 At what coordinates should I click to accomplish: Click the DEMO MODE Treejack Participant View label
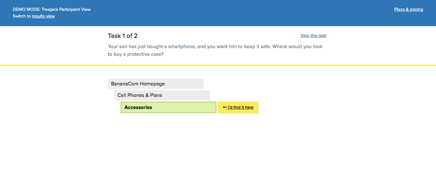(x=52, y=10)
